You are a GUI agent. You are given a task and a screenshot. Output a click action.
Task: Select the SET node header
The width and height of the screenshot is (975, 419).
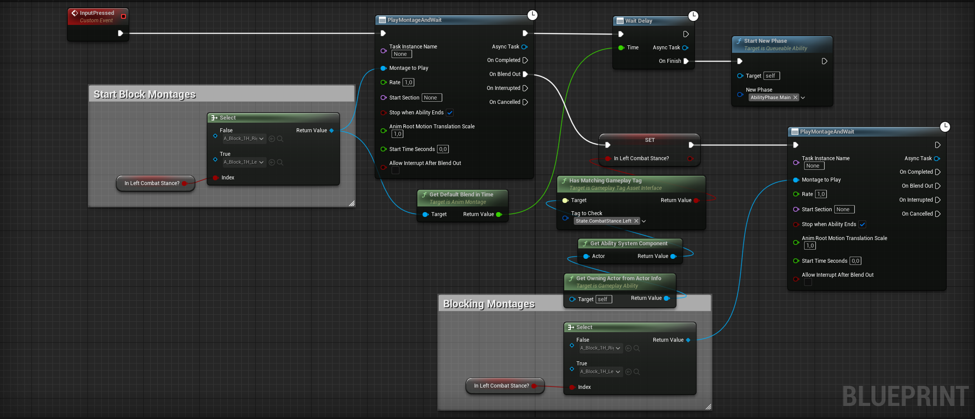(650, 140)
